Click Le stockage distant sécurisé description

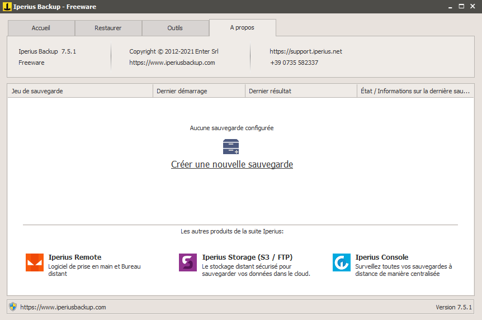256,270
